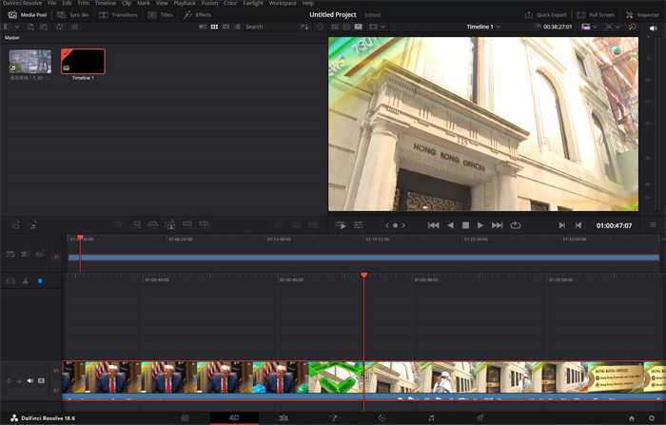Play the timeline forward
This screenshot has height=425, width=666.
(480, 225)
